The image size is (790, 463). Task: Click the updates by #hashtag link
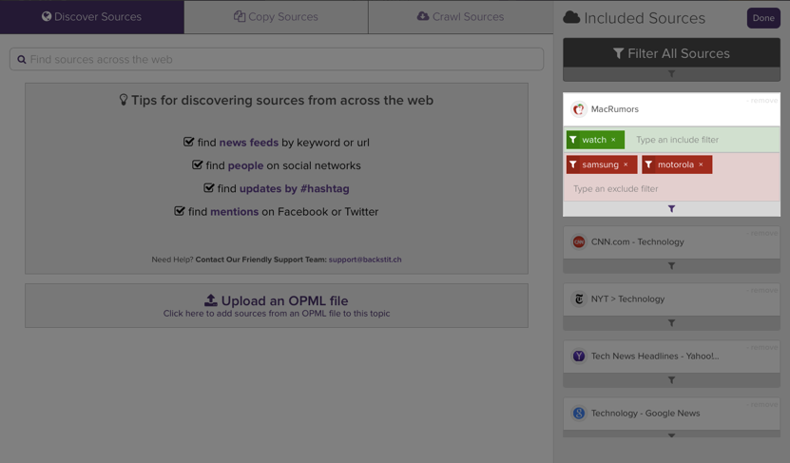click(295, 189)
